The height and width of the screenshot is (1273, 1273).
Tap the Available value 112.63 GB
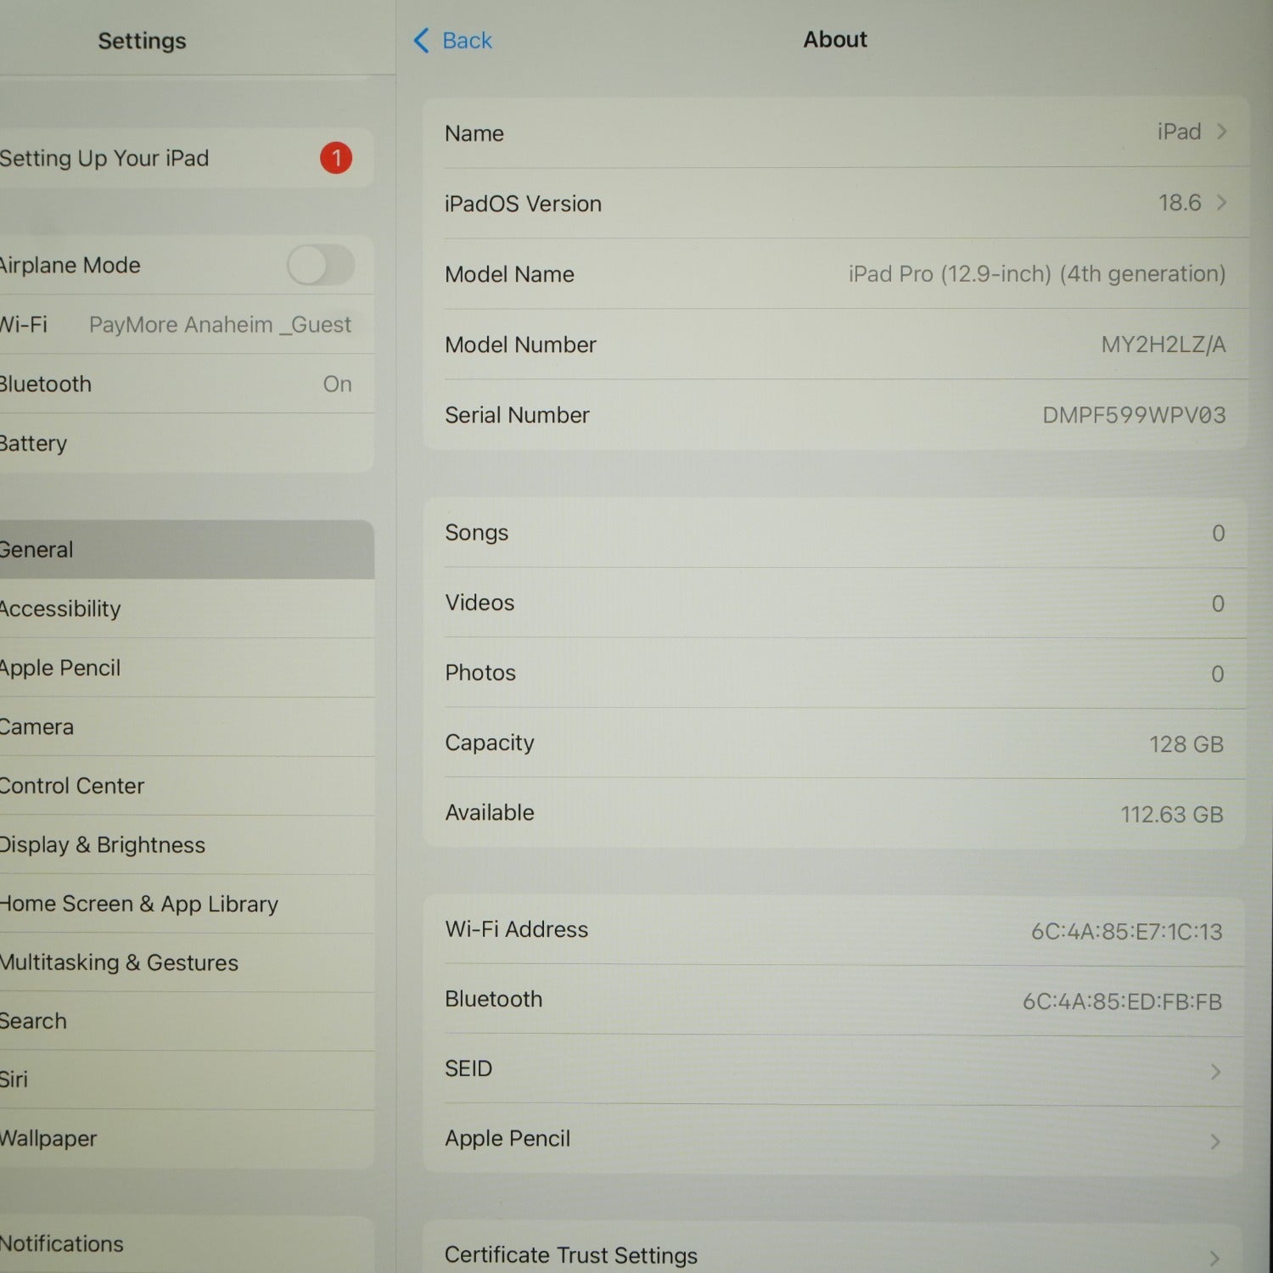[1172, 815]
